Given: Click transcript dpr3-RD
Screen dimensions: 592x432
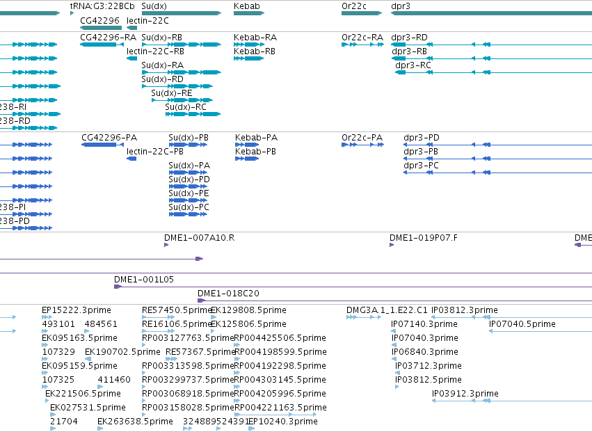Looking at the screenshot, I should 409,38.
